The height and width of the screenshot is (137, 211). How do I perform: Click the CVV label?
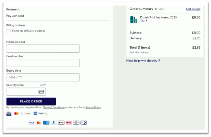click(43, 85)
